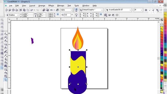Expand the application launcher arrow
The image size is (167, 94).
point(54,10)
